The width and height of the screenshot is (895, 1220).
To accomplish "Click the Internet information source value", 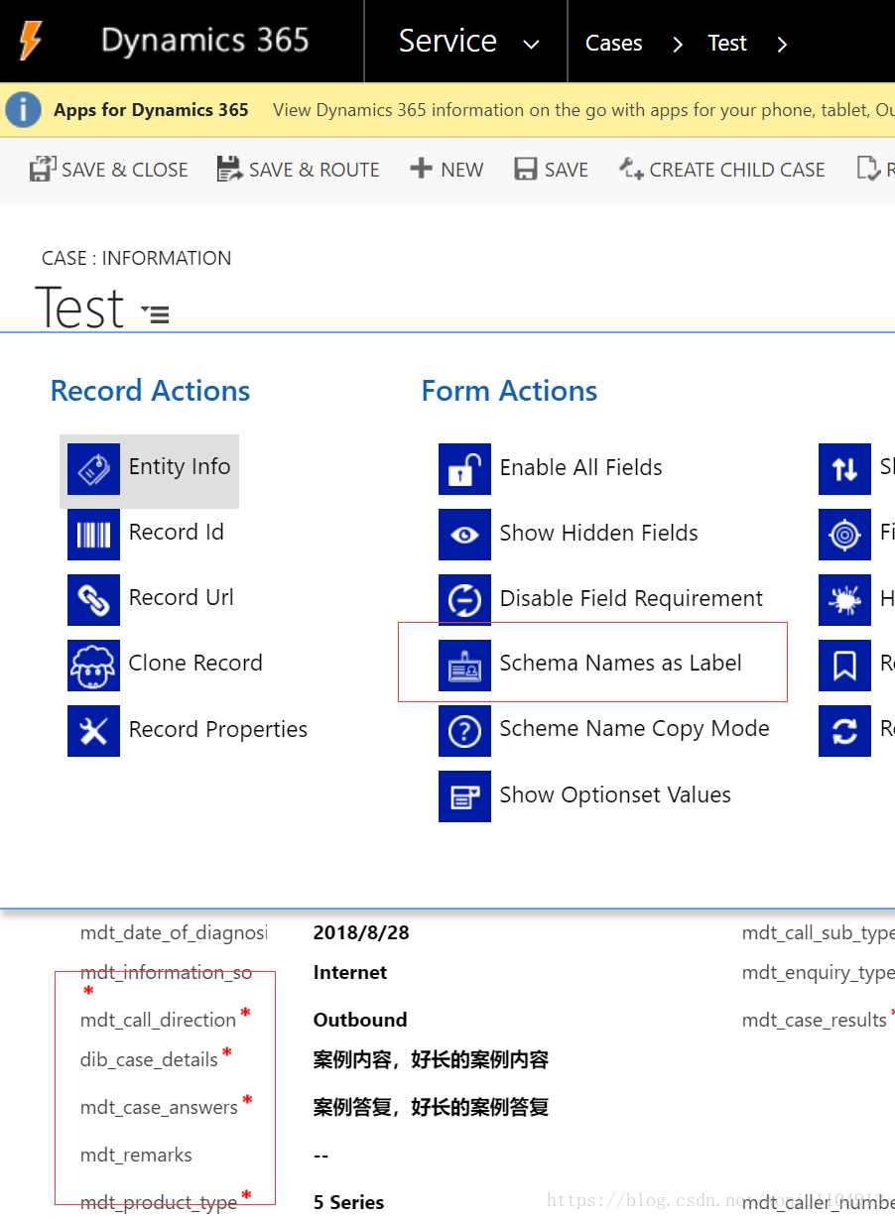I will click(x=350, y=972).
